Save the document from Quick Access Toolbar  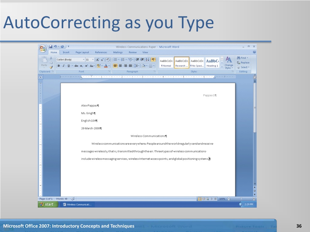[x=51, y=47]
